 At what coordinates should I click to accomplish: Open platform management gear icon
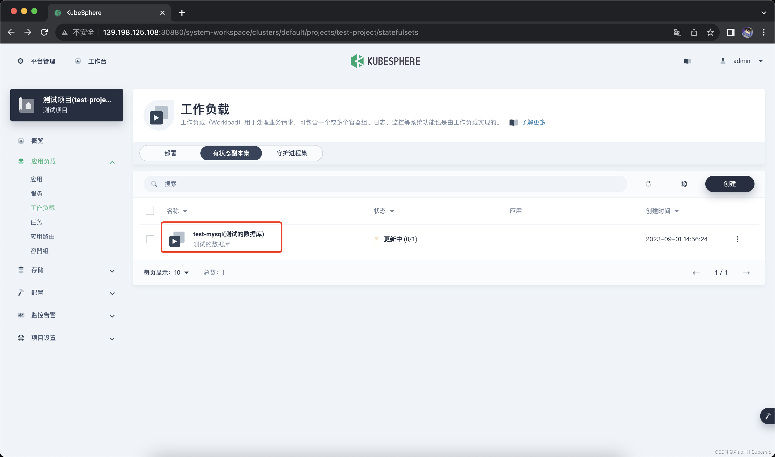tap(20, 61)
